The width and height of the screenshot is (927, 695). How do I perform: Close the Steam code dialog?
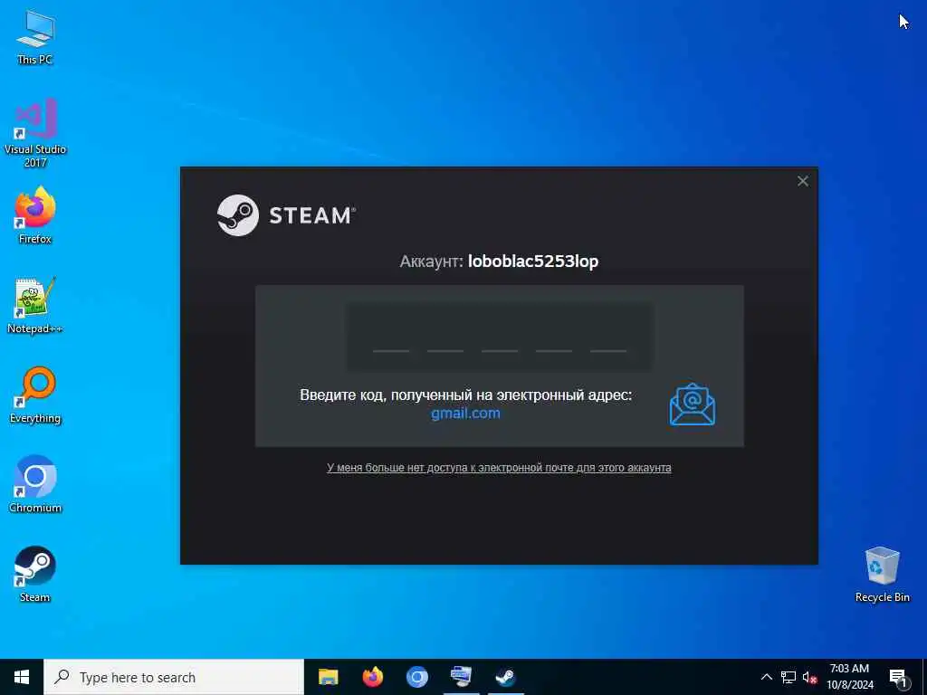(x=802, y=181)
